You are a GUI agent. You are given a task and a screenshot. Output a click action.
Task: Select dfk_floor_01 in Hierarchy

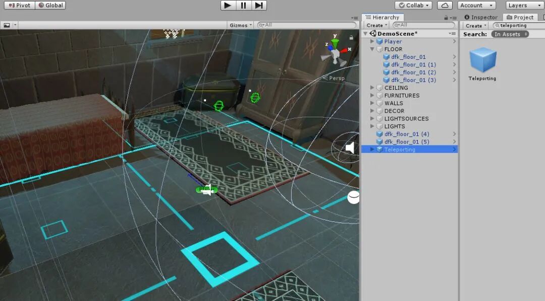click(x=408, y=57)
